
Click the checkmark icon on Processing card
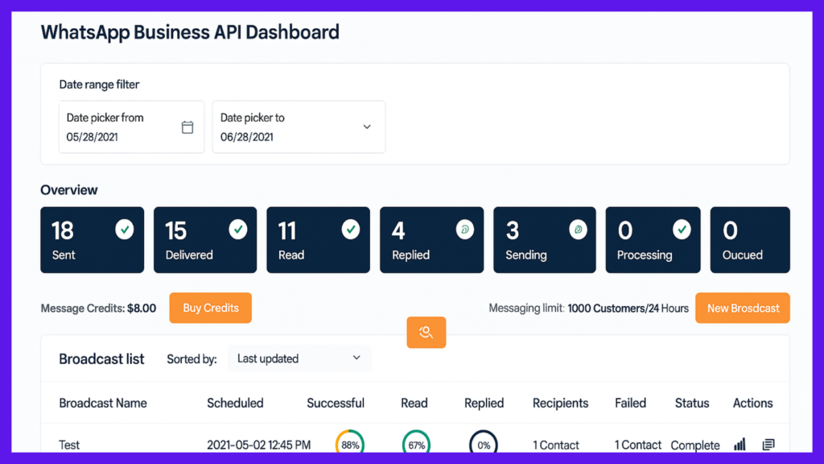[x=682, y=230]
